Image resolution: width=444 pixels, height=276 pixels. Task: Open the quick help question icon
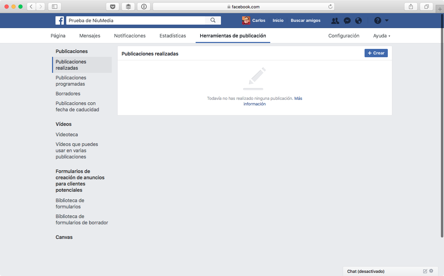(378, 20)
